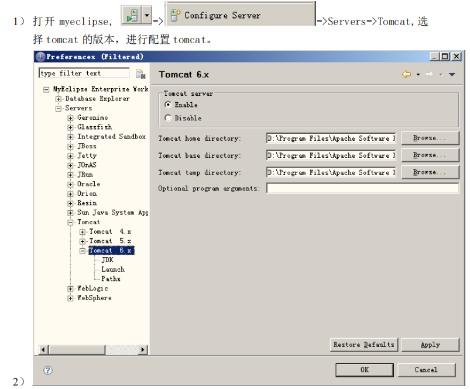Confirm with the OK button
This screenshot has width=470, height=389.
[x=365, y=370]
